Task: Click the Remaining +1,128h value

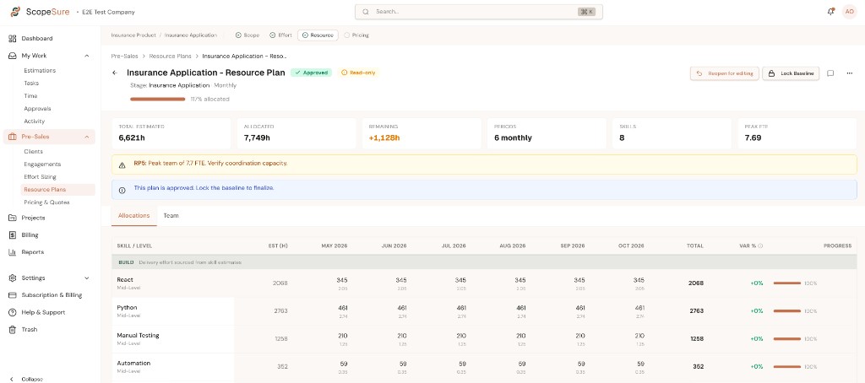Action: (x=384, y=138)
